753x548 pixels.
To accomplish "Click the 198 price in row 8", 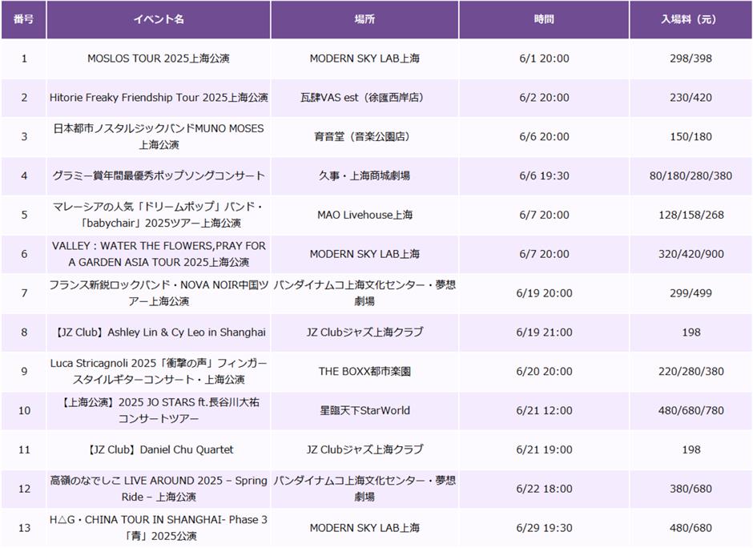I will click(x=691, y=332).
